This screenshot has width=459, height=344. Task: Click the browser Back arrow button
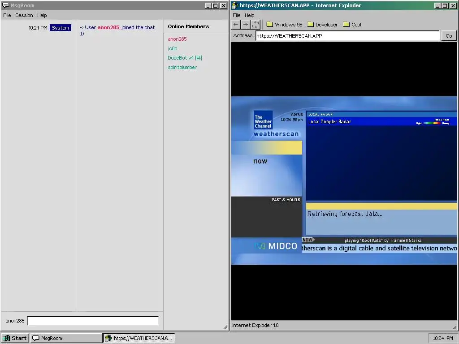236,25
